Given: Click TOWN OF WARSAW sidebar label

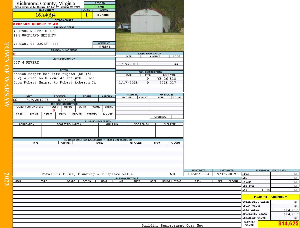Looking at the screenshot, I should tap(7, 75).
